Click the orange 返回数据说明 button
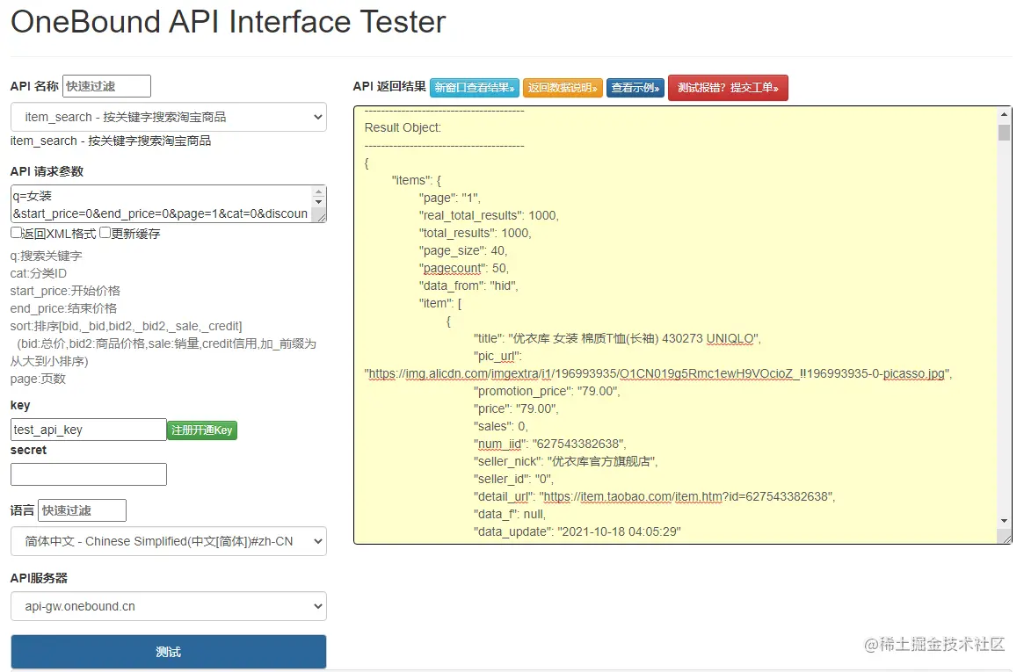Viewport: 1024px width, 672px height. (563, 88)
